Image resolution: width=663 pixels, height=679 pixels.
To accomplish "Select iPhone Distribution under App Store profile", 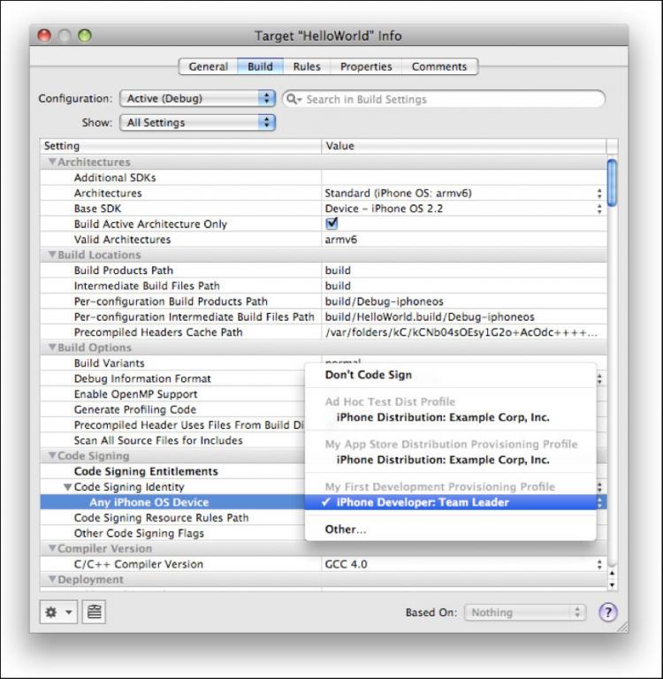I will tap(450, 460).
